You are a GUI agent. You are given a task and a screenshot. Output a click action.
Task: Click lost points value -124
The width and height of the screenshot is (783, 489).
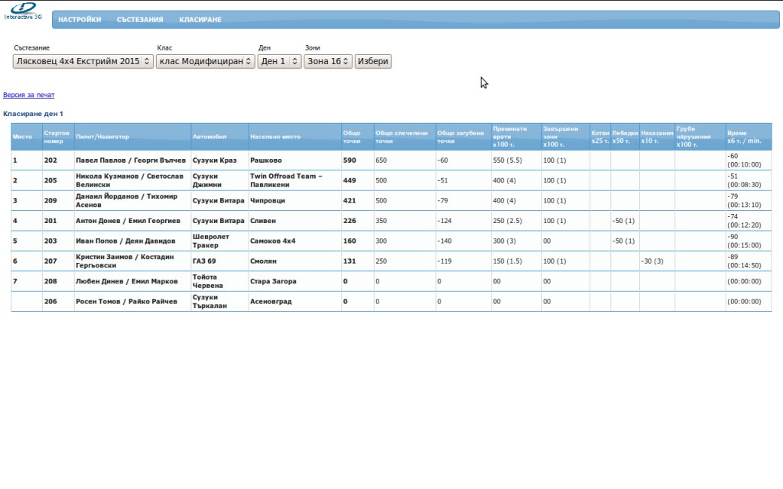pos(444,221)
